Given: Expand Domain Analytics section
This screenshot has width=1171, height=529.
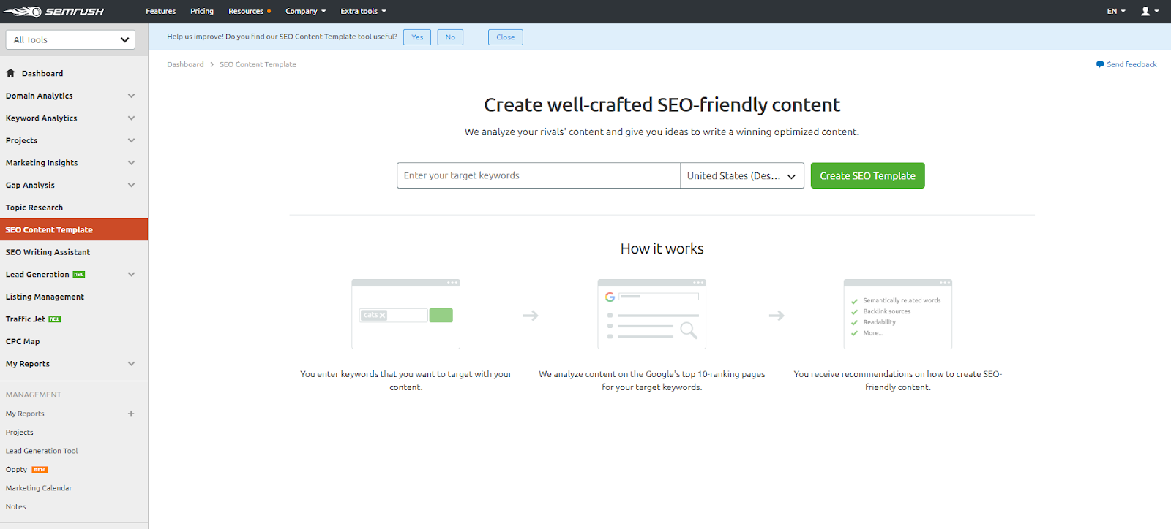Looking at the screenshot, I should tap(131, 96).
